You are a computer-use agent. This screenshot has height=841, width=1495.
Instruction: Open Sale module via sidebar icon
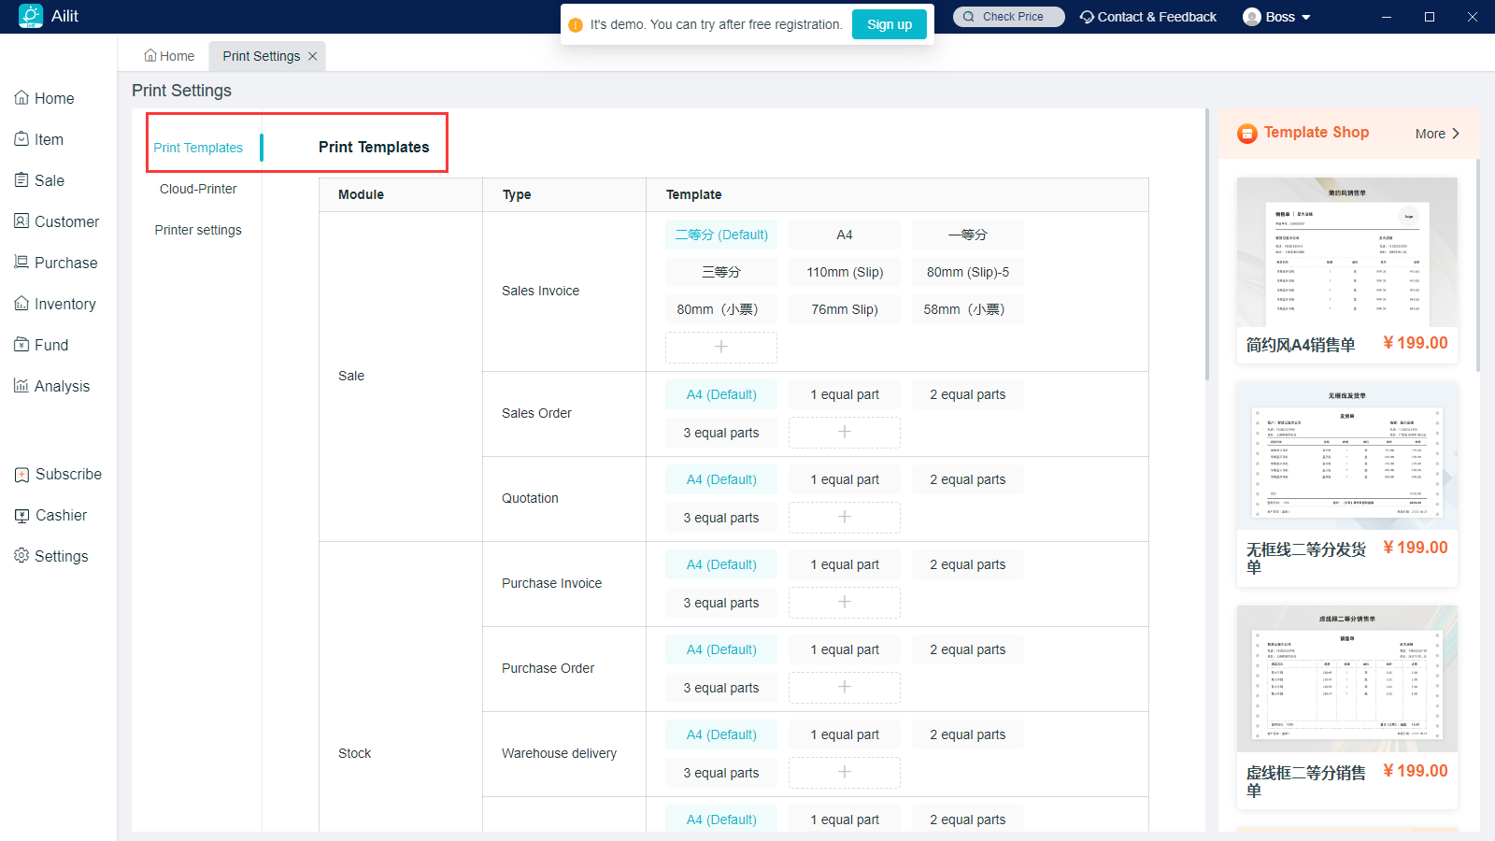pos(21,180)
